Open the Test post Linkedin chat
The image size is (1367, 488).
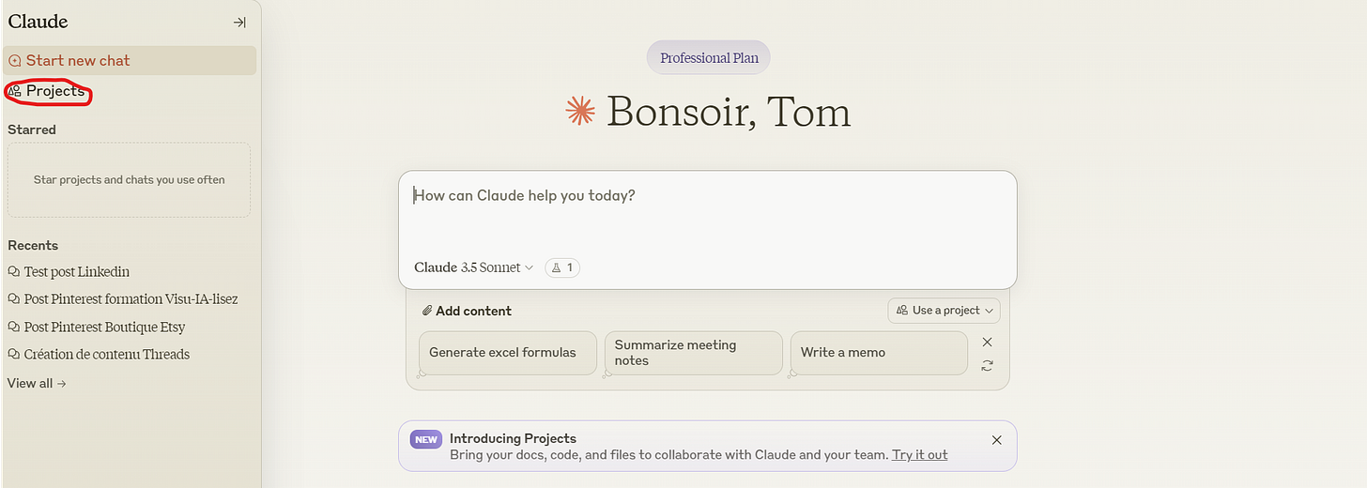(x=69, y=272)
